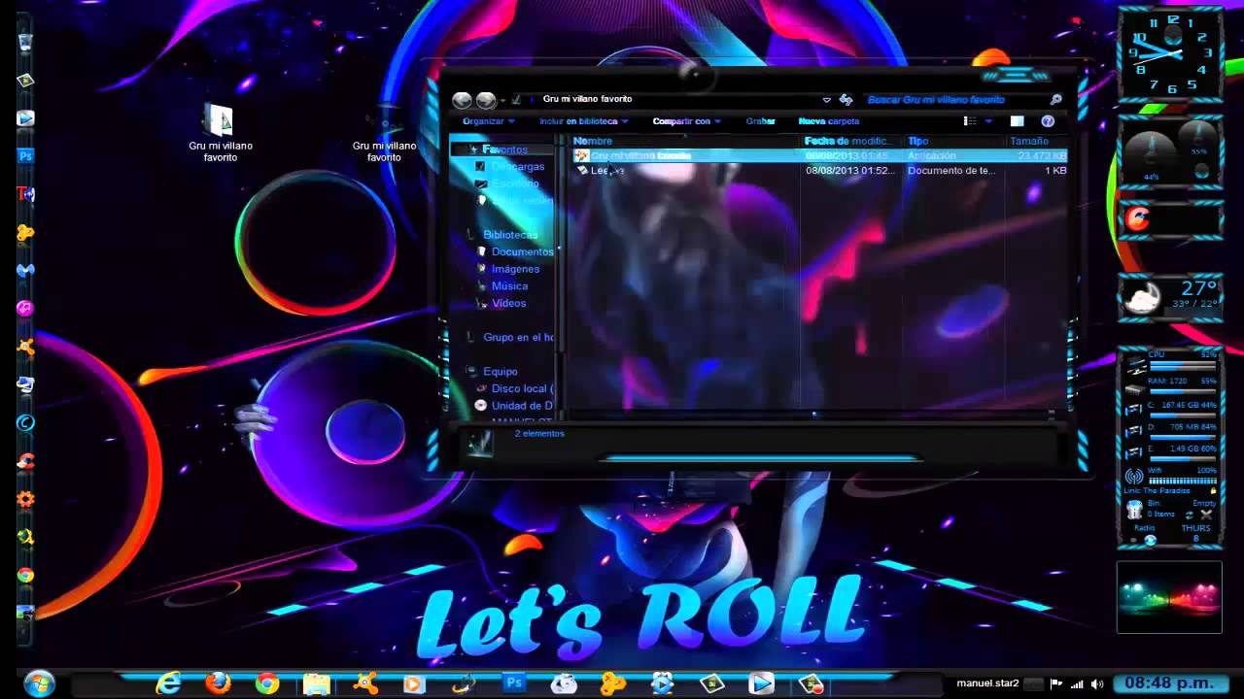The width and height of the screenshot is (1244, 699).
Task: Click the horizontal scrollbar of file list
Action: (812, 415)
